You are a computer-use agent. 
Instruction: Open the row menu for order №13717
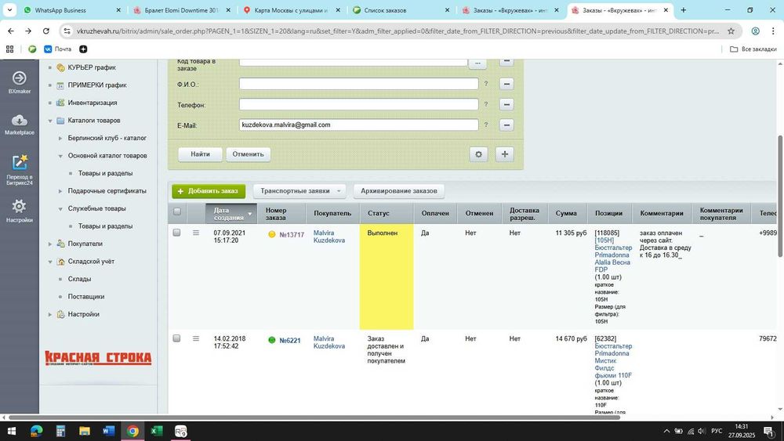(x=196, y=233)
